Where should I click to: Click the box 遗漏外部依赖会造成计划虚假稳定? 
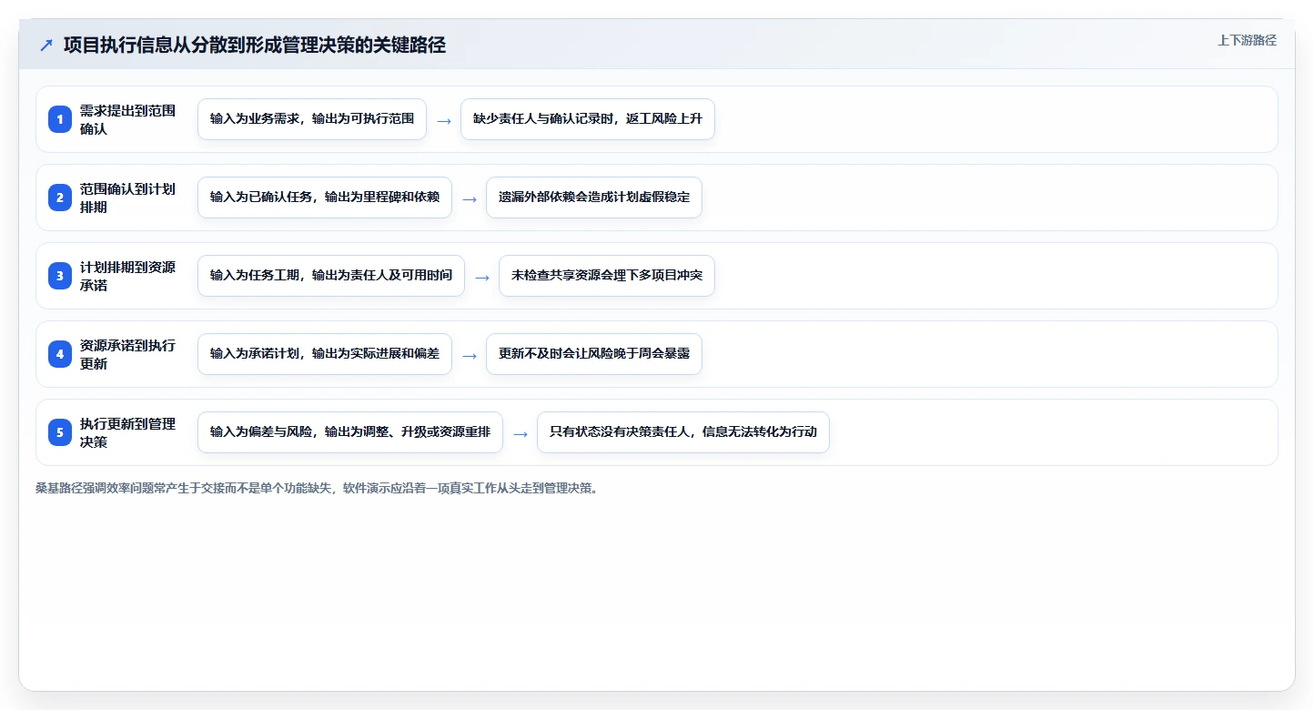[594, 198]
